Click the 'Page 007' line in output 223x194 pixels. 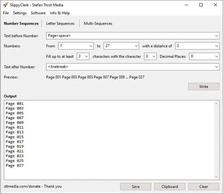14,118
